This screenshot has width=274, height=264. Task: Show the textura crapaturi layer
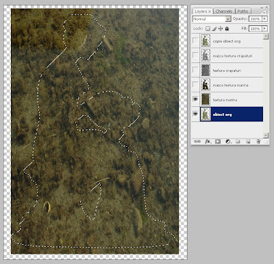click(195, 70)
